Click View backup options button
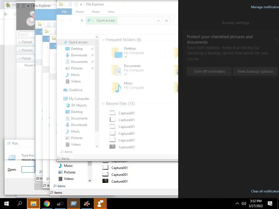The width and height of the screenshot is (279, 209). [255, 72]
